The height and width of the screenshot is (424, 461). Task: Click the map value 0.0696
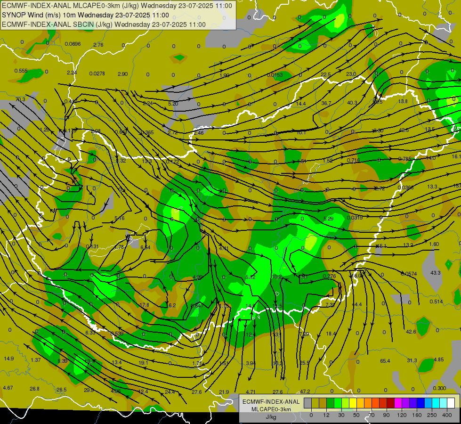tap(73, 44)
